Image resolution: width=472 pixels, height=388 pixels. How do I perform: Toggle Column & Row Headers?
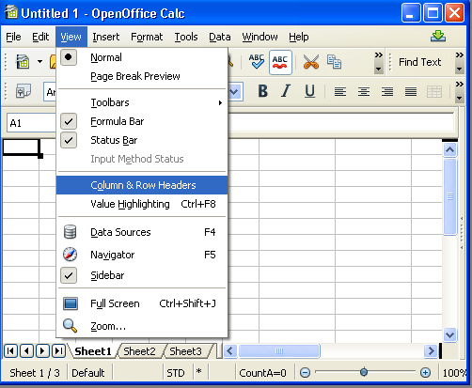(x=142, y=185)
